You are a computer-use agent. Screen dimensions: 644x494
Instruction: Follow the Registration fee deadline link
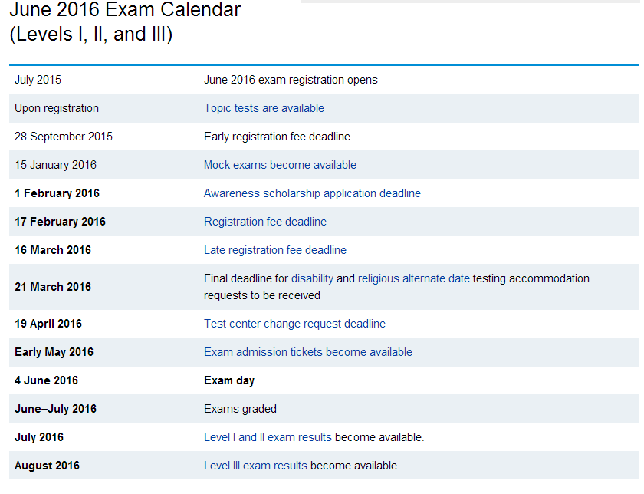[264, 222]
